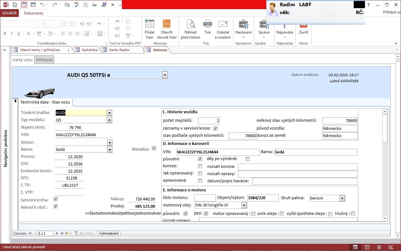401x251 pixels.
Task: Toggle the Metalíza checkbox
Action: tap(154, 148)
